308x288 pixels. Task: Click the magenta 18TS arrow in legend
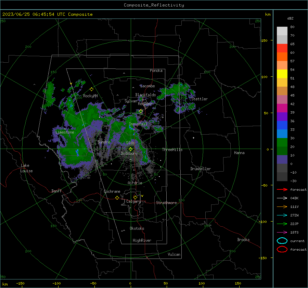282,233
